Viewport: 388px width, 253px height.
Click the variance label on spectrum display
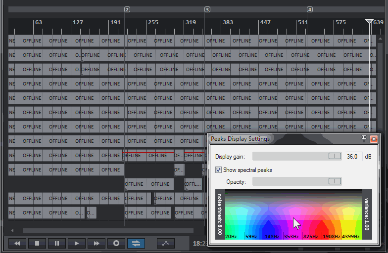[x=367, y=214]
